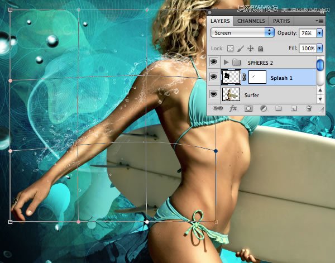
Task: Click the layers scroll down arrow
Action: [320, 99]
